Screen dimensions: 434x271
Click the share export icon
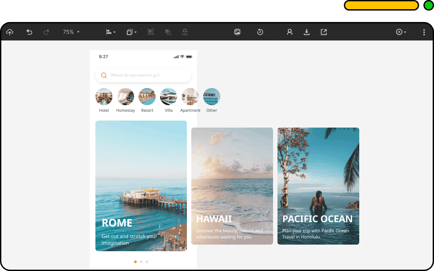coord(324,32)
